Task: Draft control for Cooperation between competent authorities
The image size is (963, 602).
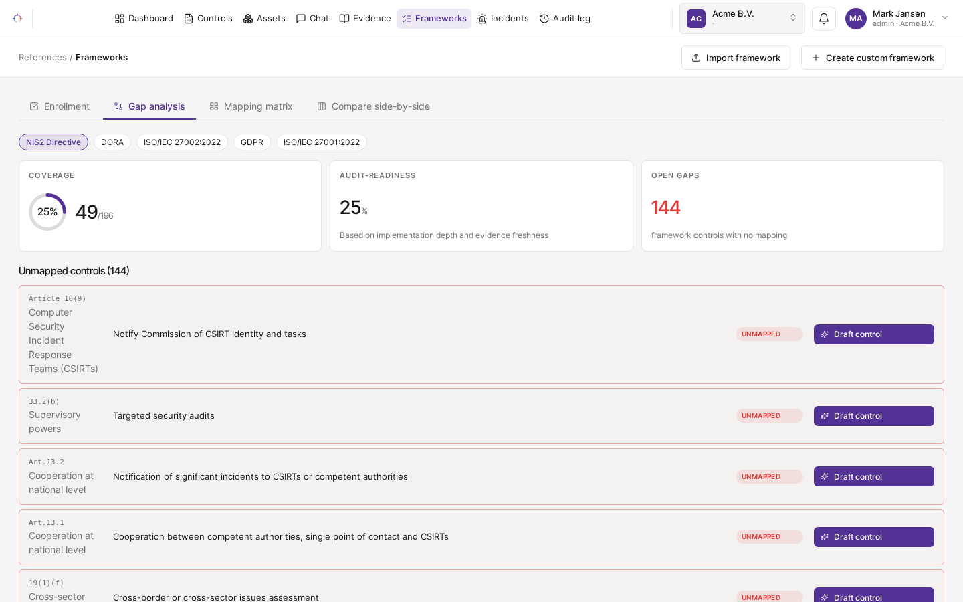Action: point(874,537)
